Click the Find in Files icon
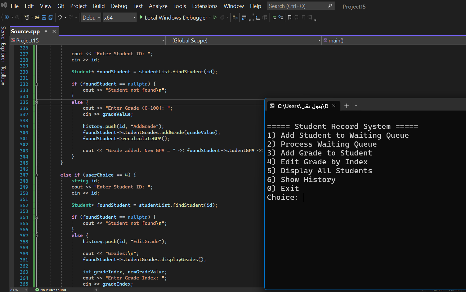 point(235,17)
